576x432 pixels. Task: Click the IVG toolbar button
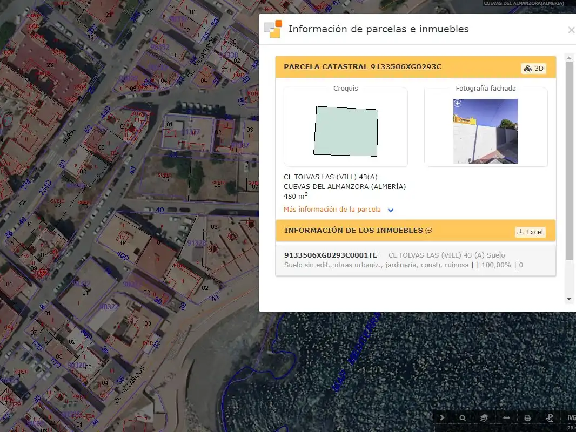571,417
